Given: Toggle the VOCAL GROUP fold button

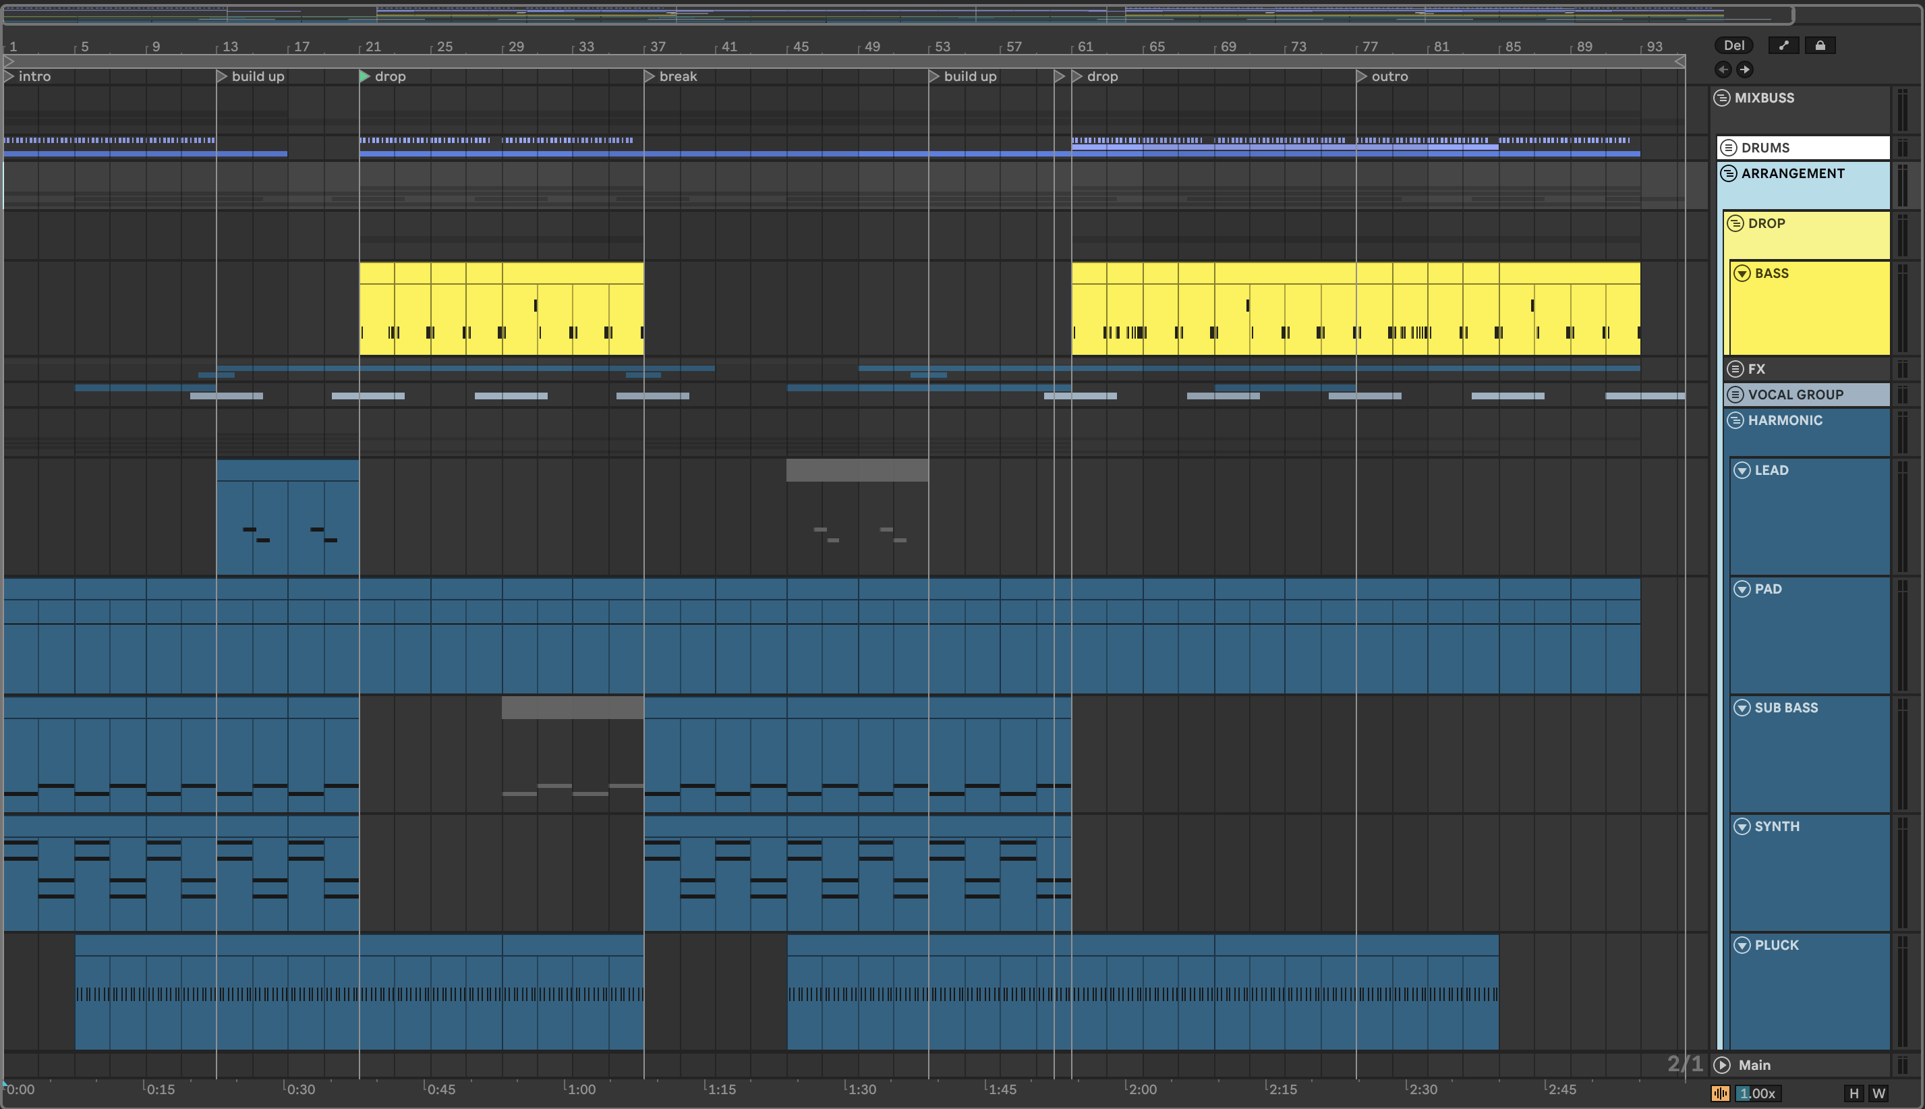Looking at the screenshot, I should [1735, 395].
